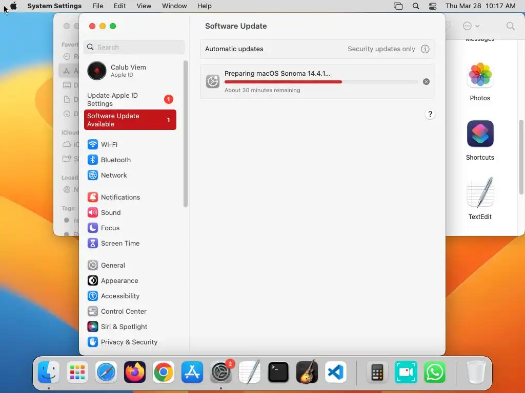Launch Calculator from the Dock

[377, 372]
